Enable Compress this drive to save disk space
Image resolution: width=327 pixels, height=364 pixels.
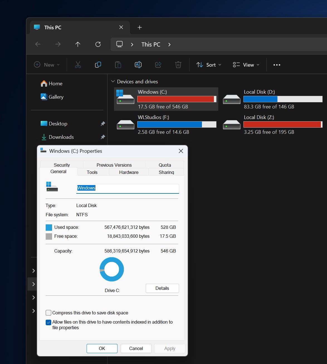click(48, 313)
